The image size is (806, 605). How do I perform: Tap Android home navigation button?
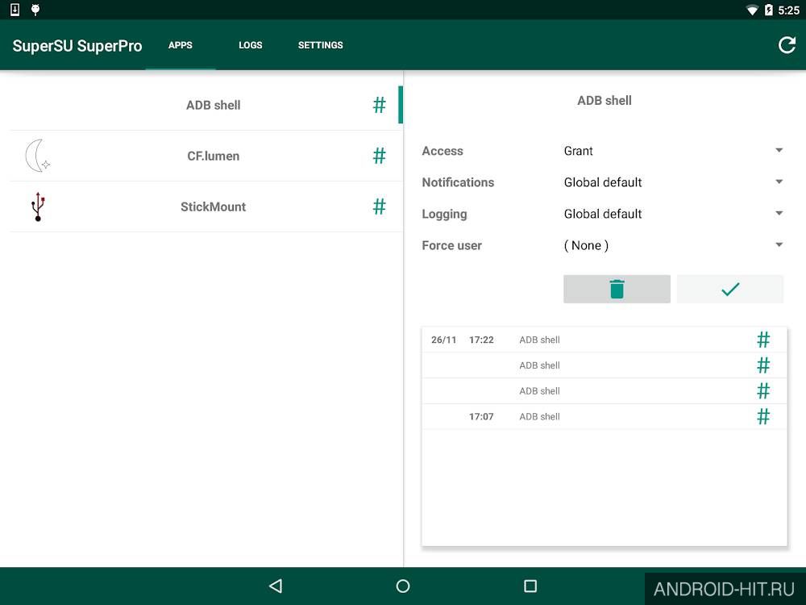(403, 586)
